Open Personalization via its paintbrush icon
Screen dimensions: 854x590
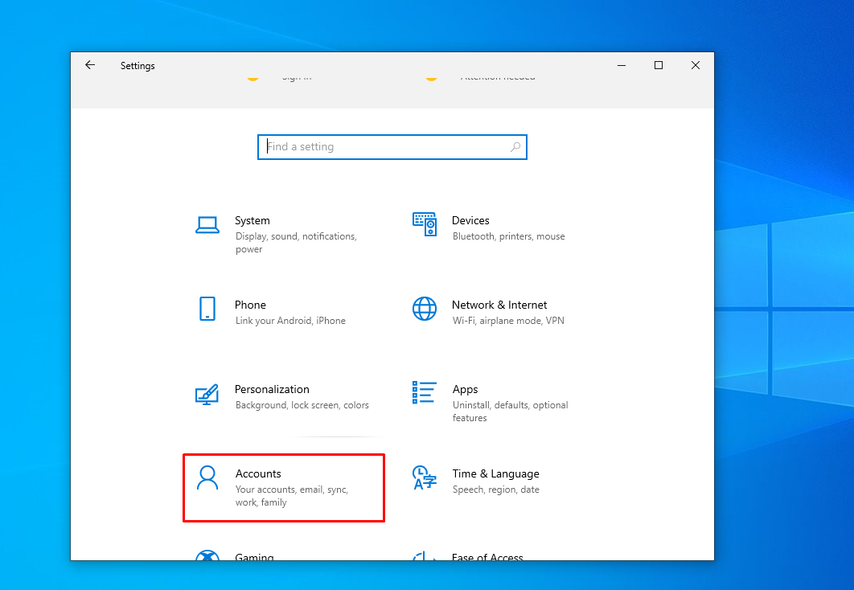coord(207,394)
